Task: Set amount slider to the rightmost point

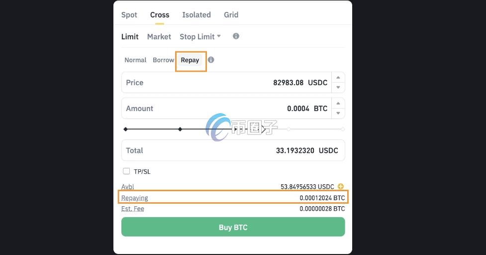Action: click(343, 129)
